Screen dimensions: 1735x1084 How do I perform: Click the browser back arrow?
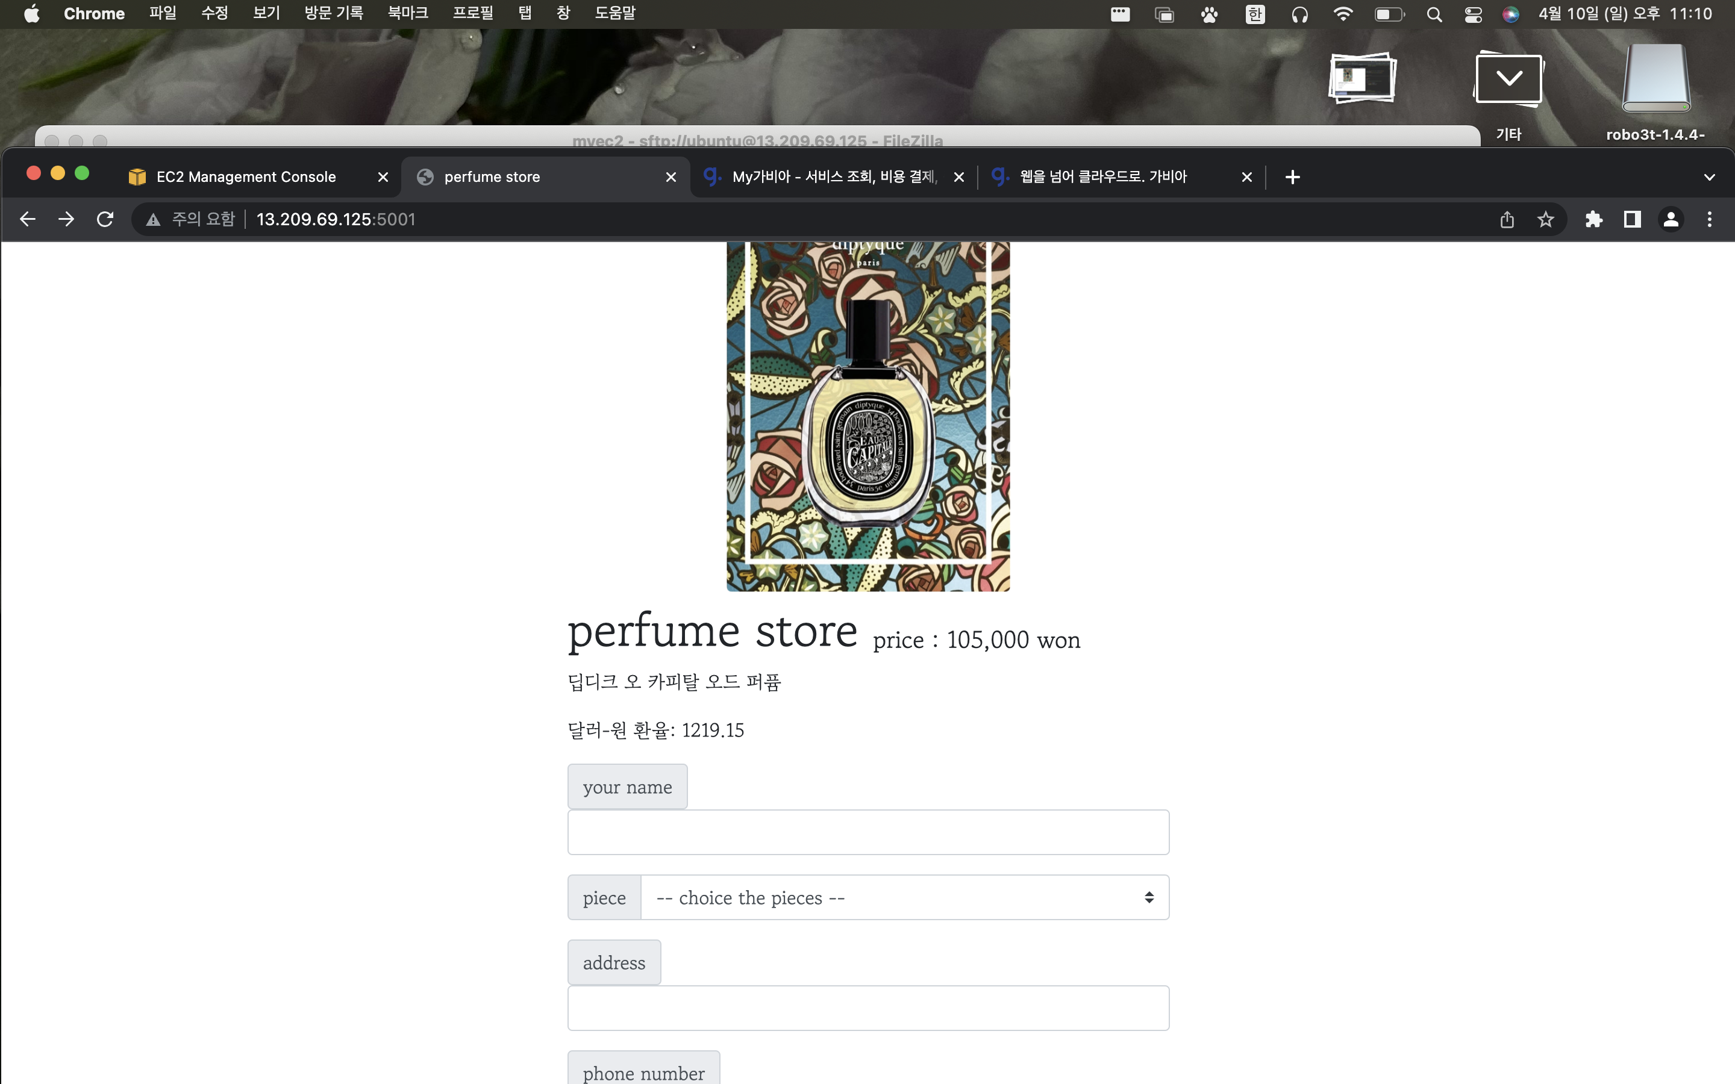(x=27, y=219)
